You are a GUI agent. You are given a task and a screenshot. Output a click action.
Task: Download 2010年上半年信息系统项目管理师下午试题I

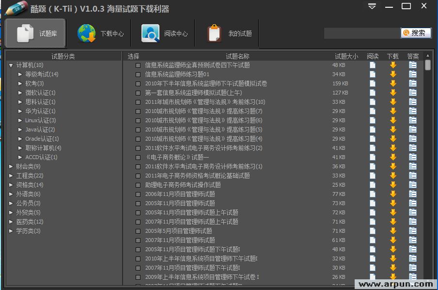point(392,258)
